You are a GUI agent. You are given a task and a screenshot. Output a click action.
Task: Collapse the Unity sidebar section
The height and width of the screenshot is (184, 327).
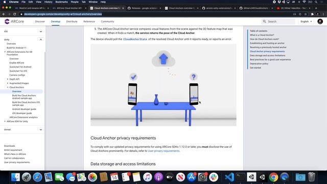coord(41,40)
